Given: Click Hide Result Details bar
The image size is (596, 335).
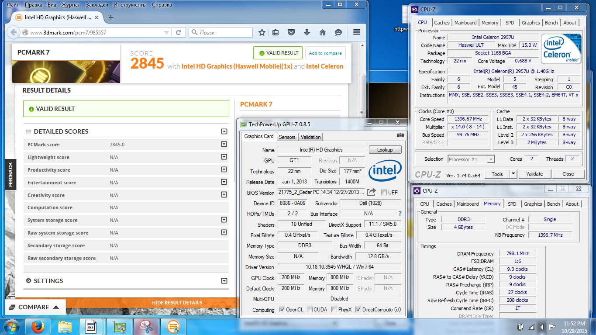Looking at the screenshot, I should (177, 303).
